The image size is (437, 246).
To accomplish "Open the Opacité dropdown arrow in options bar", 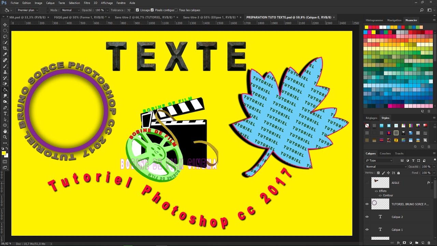I will (x=107, y=10).
